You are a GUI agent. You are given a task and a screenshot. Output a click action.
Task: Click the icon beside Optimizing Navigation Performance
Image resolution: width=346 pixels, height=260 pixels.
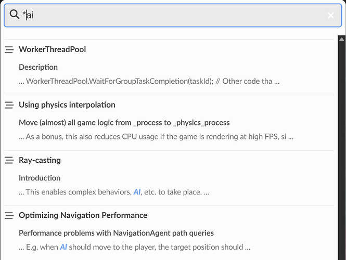coord(9,215)
